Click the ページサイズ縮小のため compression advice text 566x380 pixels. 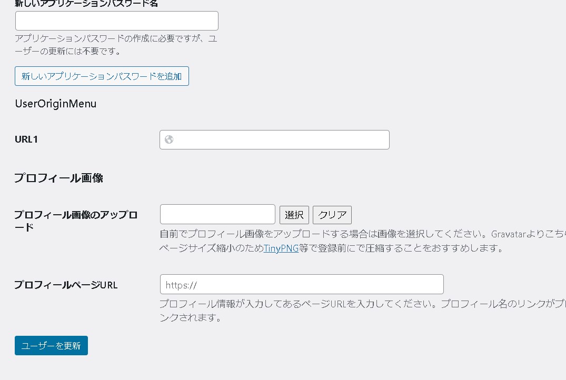tap(211, 248)
